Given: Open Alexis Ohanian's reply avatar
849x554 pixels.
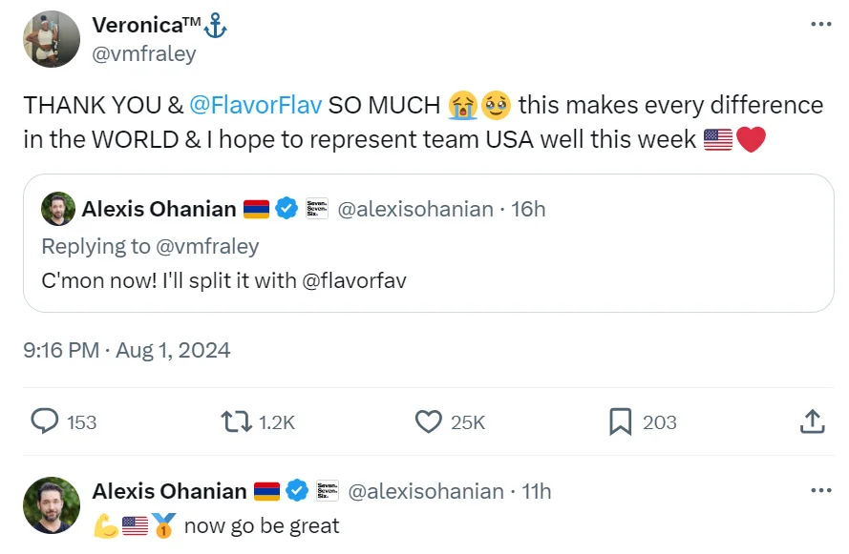Looking at the screenshot, I should [x=52, y=505].
